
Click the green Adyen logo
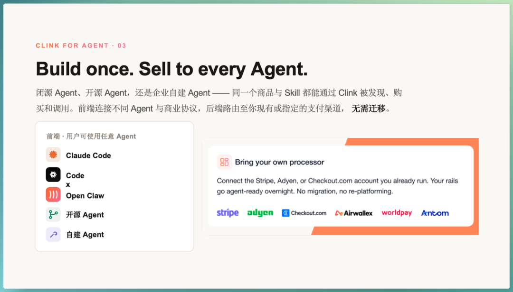tap(260, 213)
